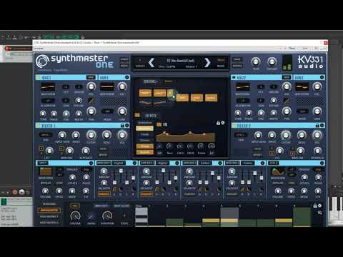Open the FILTER 2 options menu circle

(x=322, y=125)
